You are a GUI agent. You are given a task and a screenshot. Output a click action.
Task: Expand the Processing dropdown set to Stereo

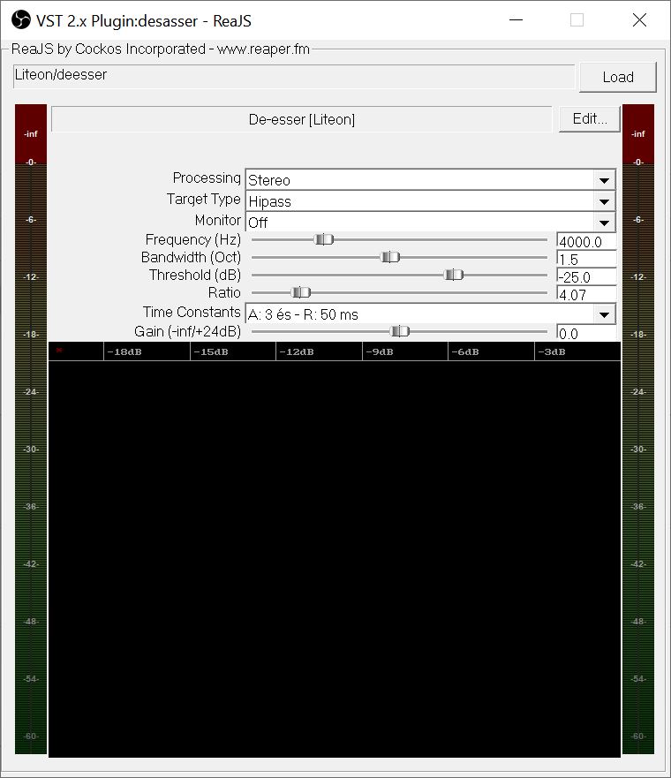(x=604, y=180)
